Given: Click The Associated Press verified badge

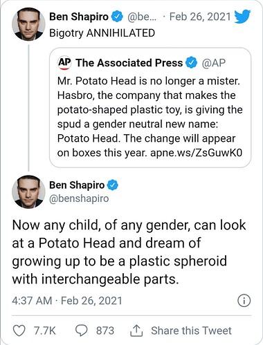Looking at the screenshot, I should (192, 63).
